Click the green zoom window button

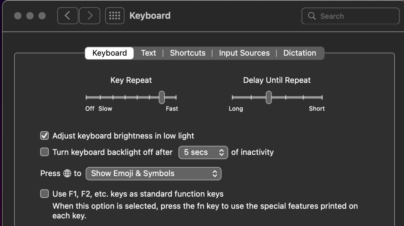[x=42, y=16]
